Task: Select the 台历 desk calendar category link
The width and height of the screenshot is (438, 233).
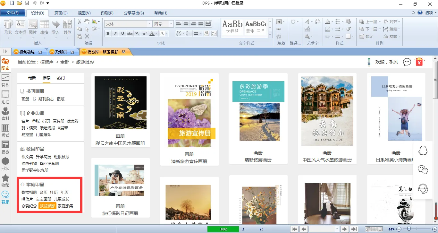Action: point(43,193)
